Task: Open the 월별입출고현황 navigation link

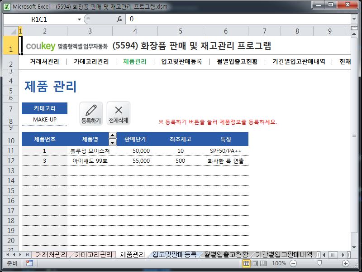Action: click(x=237, y=62)
